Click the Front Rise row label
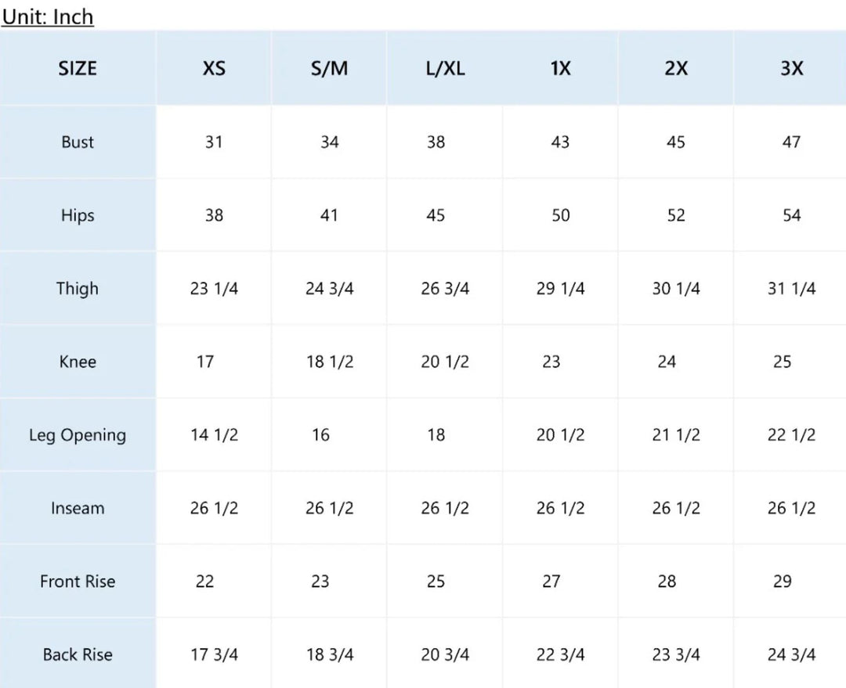The width and height of the screenshot is (846, 688). (78, 582)
